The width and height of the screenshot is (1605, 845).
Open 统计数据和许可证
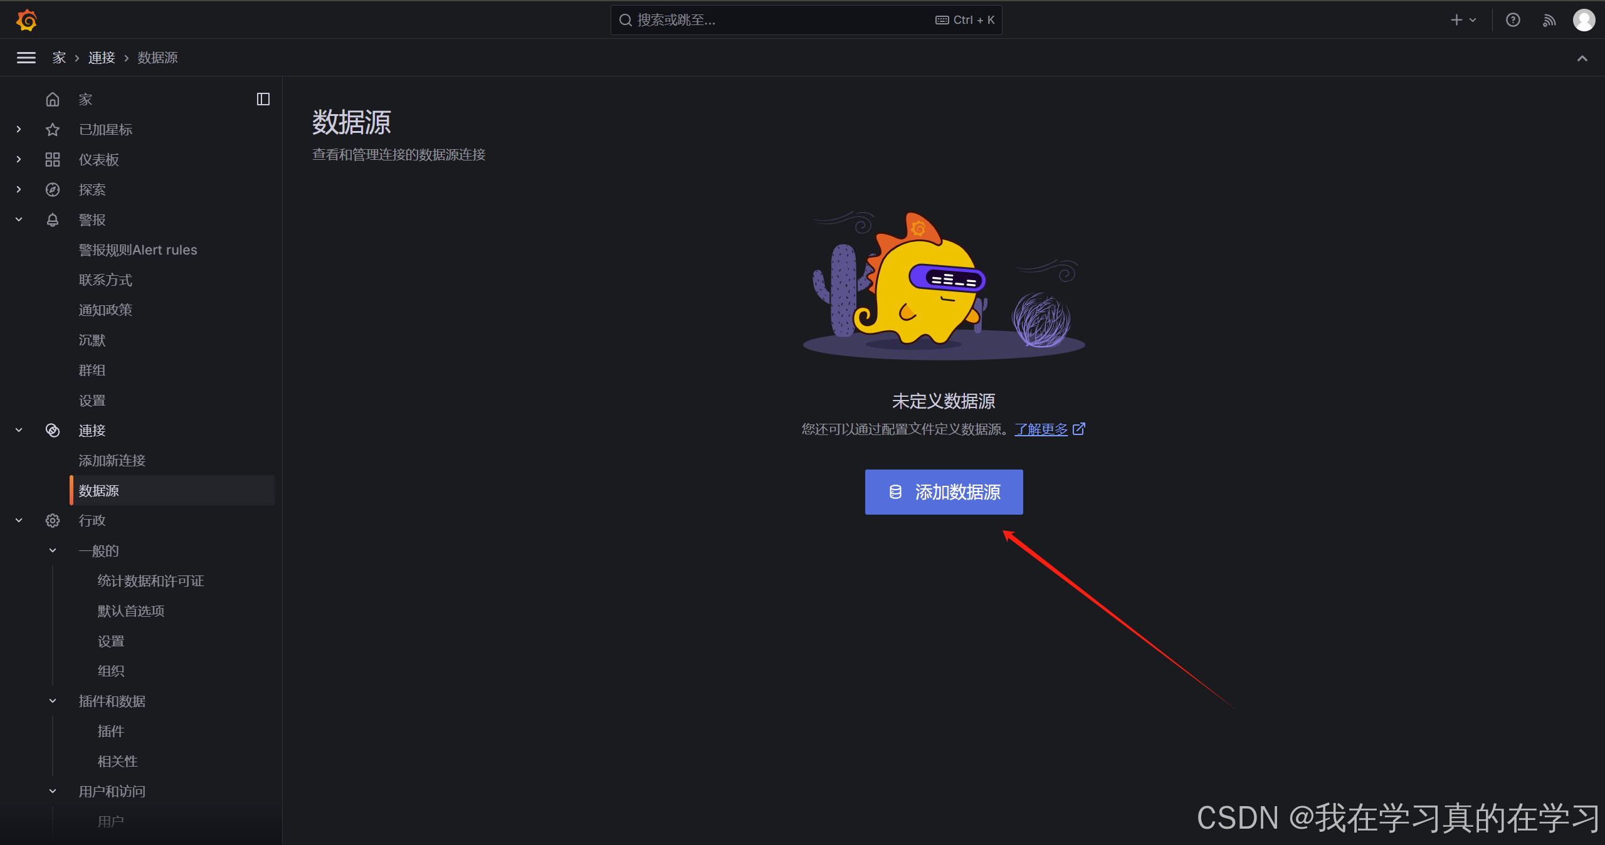(x=150, y=580)
